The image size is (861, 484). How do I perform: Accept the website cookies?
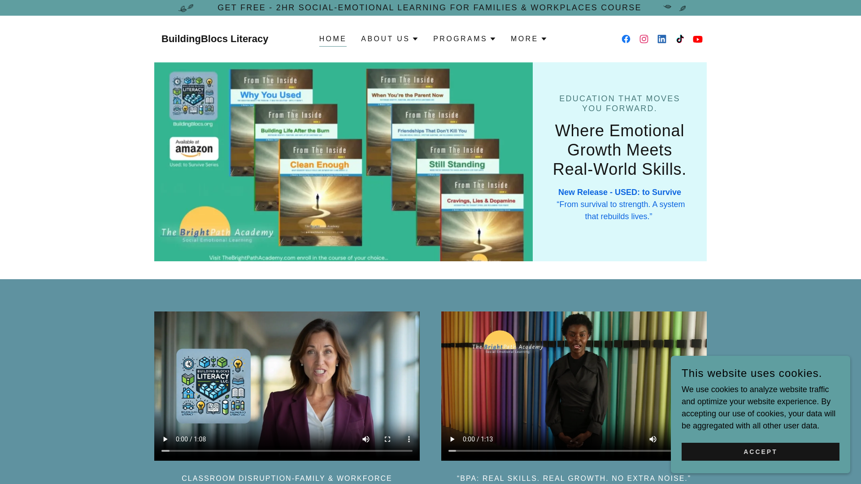click(760, 452)
